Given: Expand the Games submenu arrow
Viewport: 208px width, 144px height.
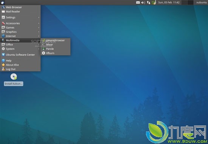Looking at the screenshot, I should coord(39,28).
